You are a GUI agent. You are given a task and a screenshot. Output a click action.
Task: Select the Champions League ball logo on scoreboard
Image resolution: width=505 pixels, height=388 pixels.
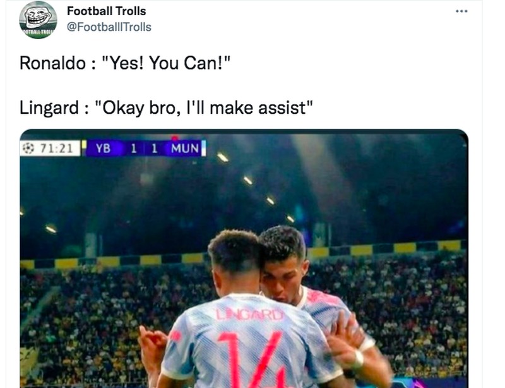29,148
